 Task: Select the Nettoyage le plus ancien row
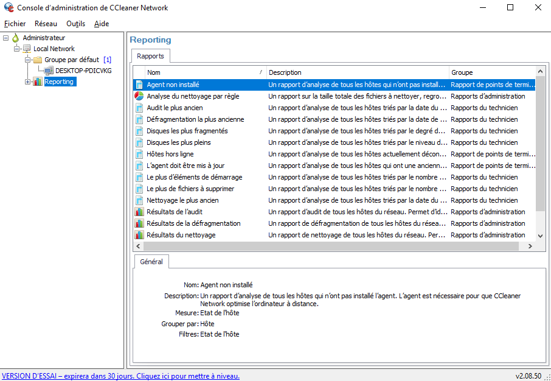click(x=334, y=200)
